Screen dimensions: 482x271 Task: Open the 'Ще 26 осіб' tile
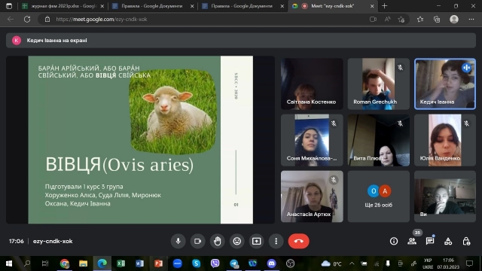pos(378,196)
